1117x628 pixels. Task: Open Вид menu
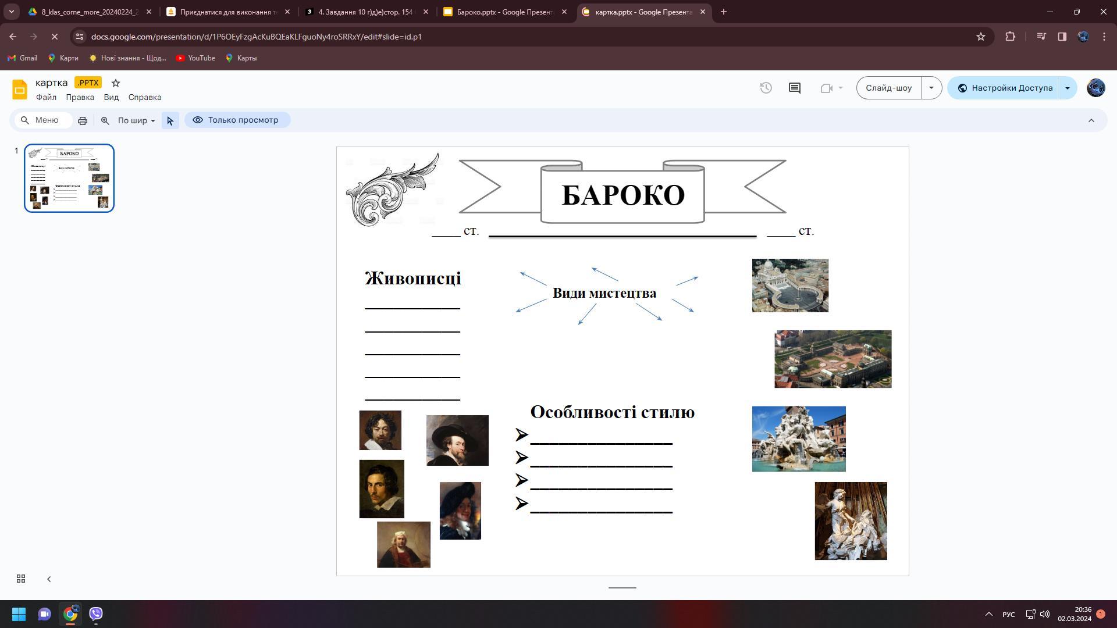(x=111, y=98)
